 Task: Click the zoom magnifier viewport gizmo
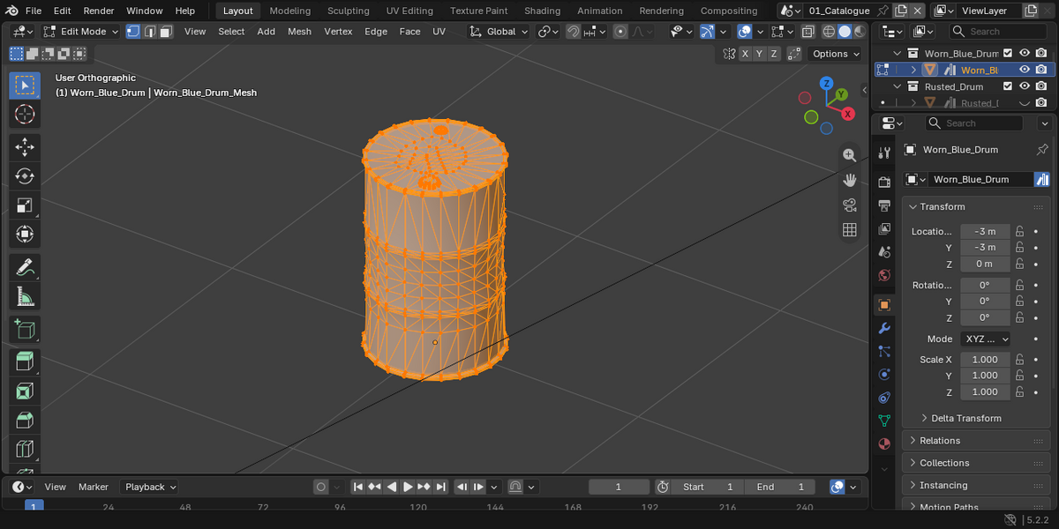point(850,155)
